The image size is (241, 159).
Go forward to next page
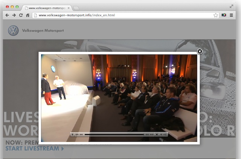[14, 15]
